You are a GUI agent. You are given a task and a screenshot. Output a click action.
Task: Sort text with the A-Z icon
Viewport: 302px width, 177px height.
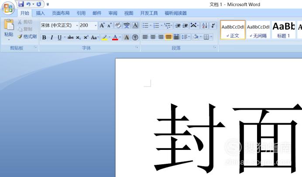click(x=205, y=25)
